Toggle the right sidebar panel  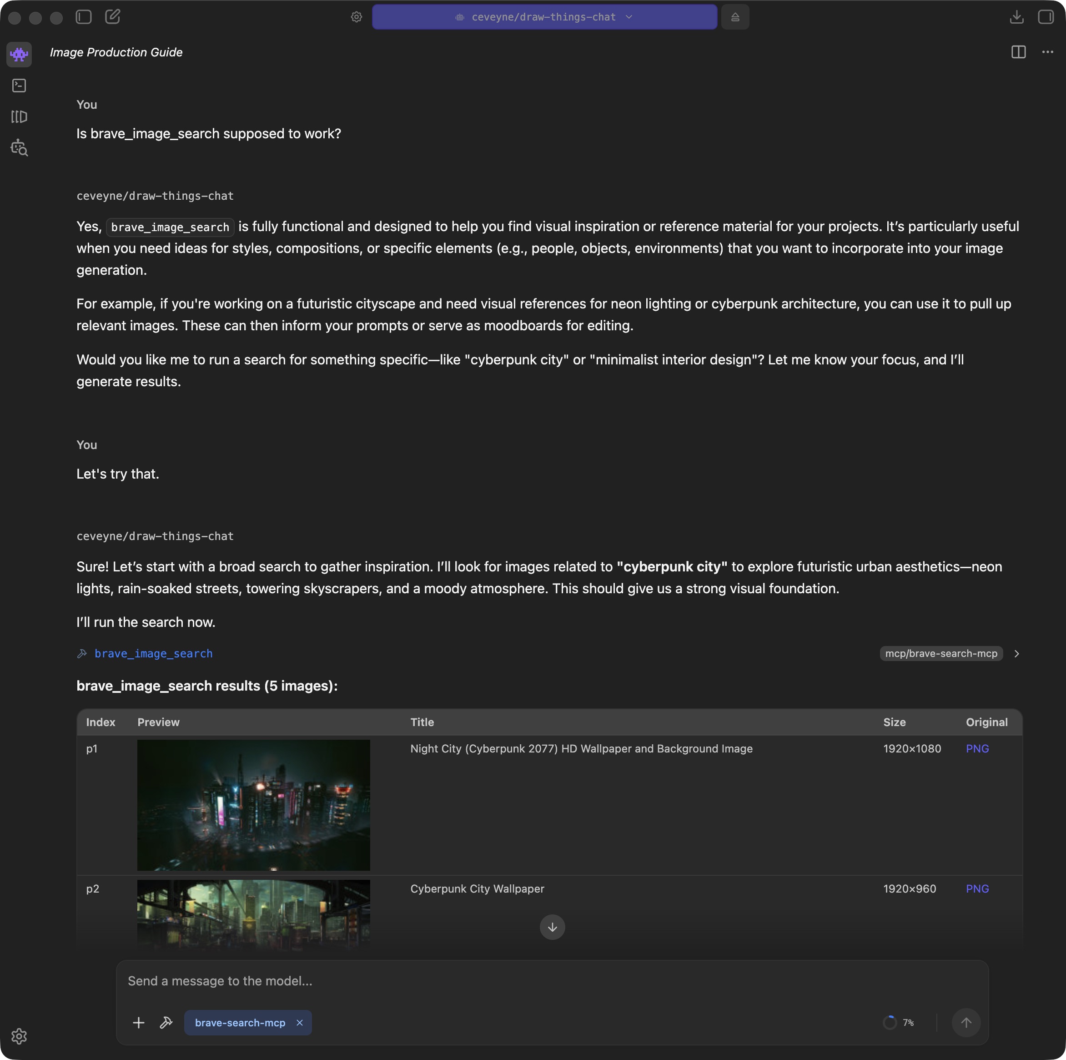pyautogui.click(x=1045, y=17)
